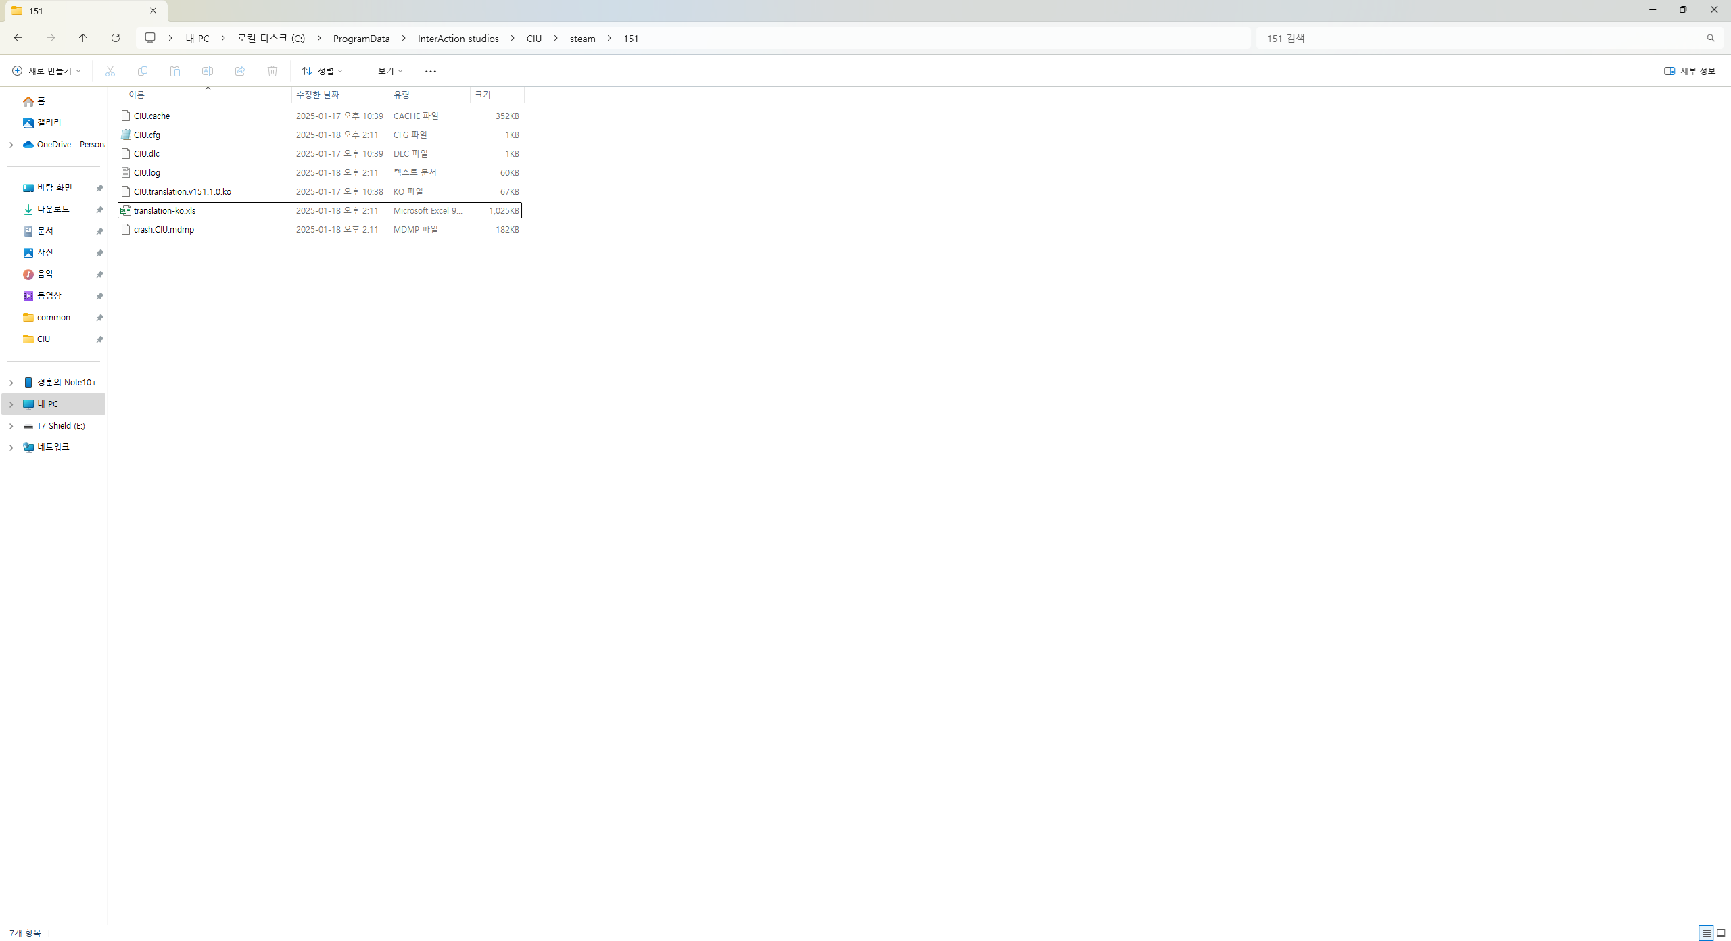Click the 151 검색 search box
Image resolution: width=1731 pixels, height=941 pixels.
pos(1481,39)
